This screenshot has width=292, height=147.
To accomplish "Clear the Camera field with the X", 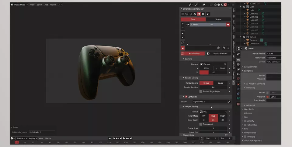I will coord(225,64).
